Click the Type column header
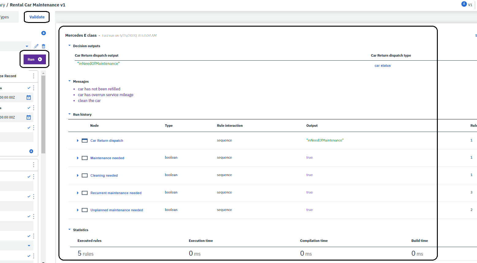Viewport: 477px width, 263px height. 169,126
